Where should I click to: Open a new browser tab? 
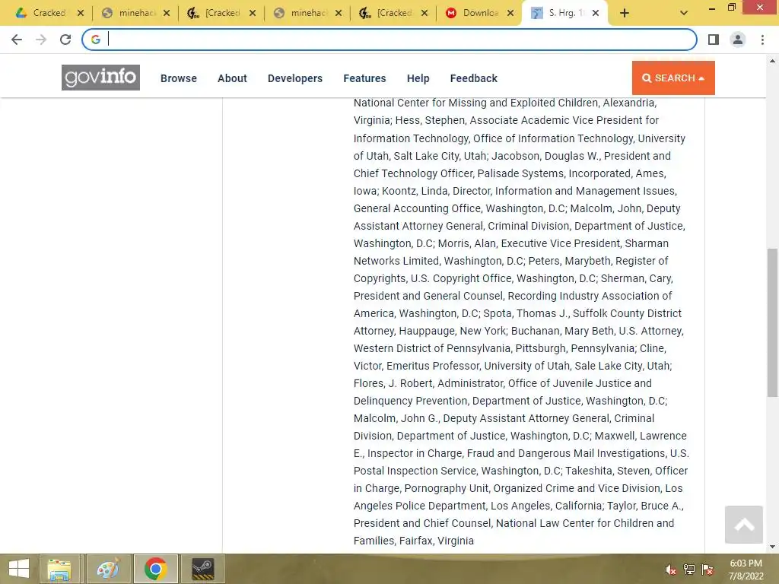(625, 14)
